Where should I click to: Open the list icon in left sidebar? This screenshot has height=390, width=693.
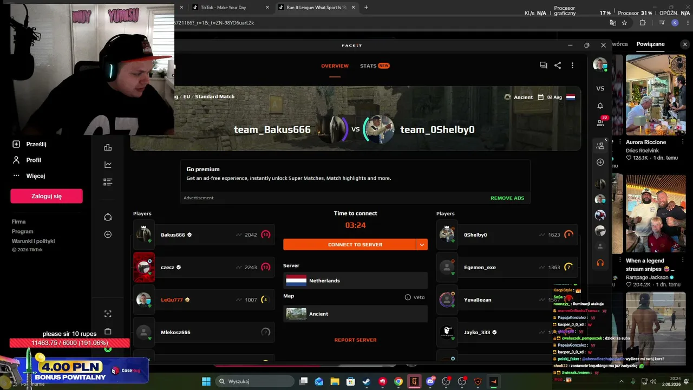pos(108,182)
